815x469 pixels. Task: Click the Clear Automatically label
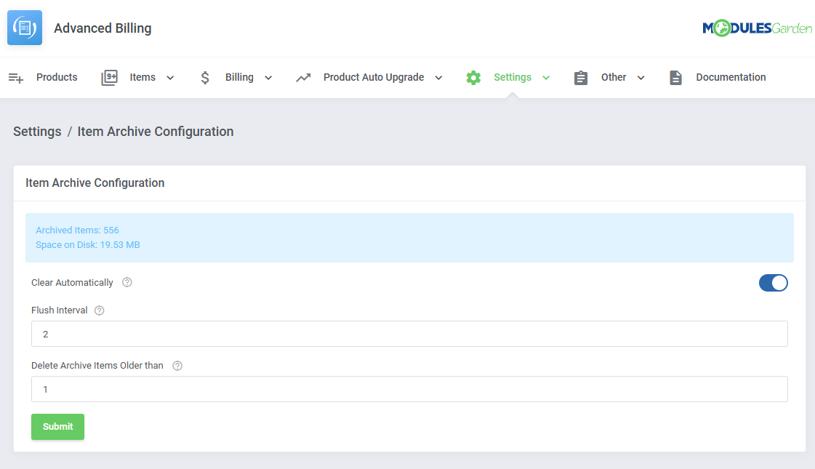coord(72,282)
